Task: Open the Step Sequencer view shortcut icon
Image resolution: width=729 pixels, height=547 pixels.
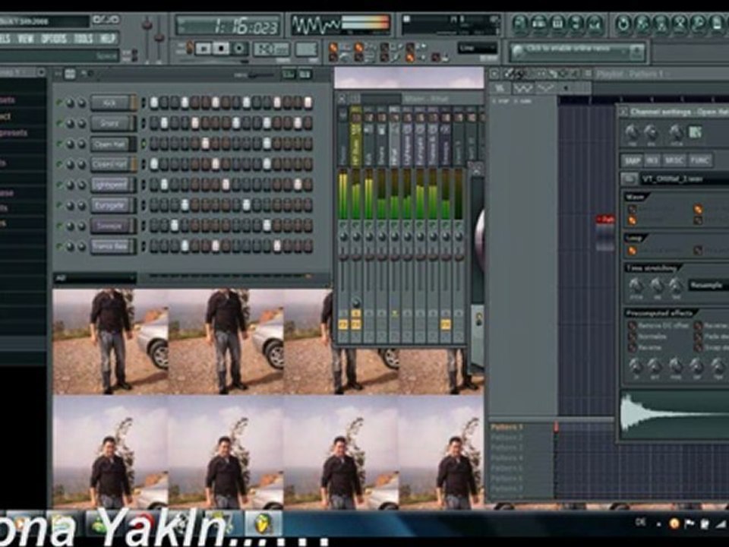Action: coord(539,23)
